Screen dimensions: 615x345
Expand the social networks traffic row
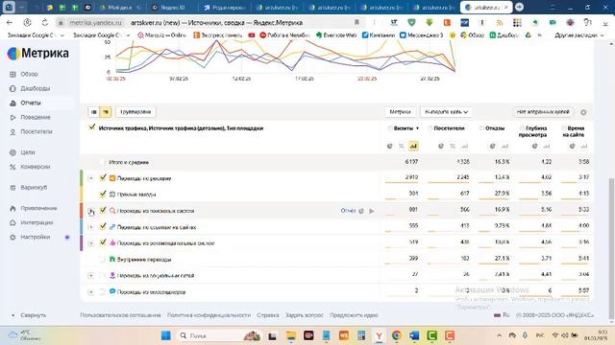click(91, 276)
